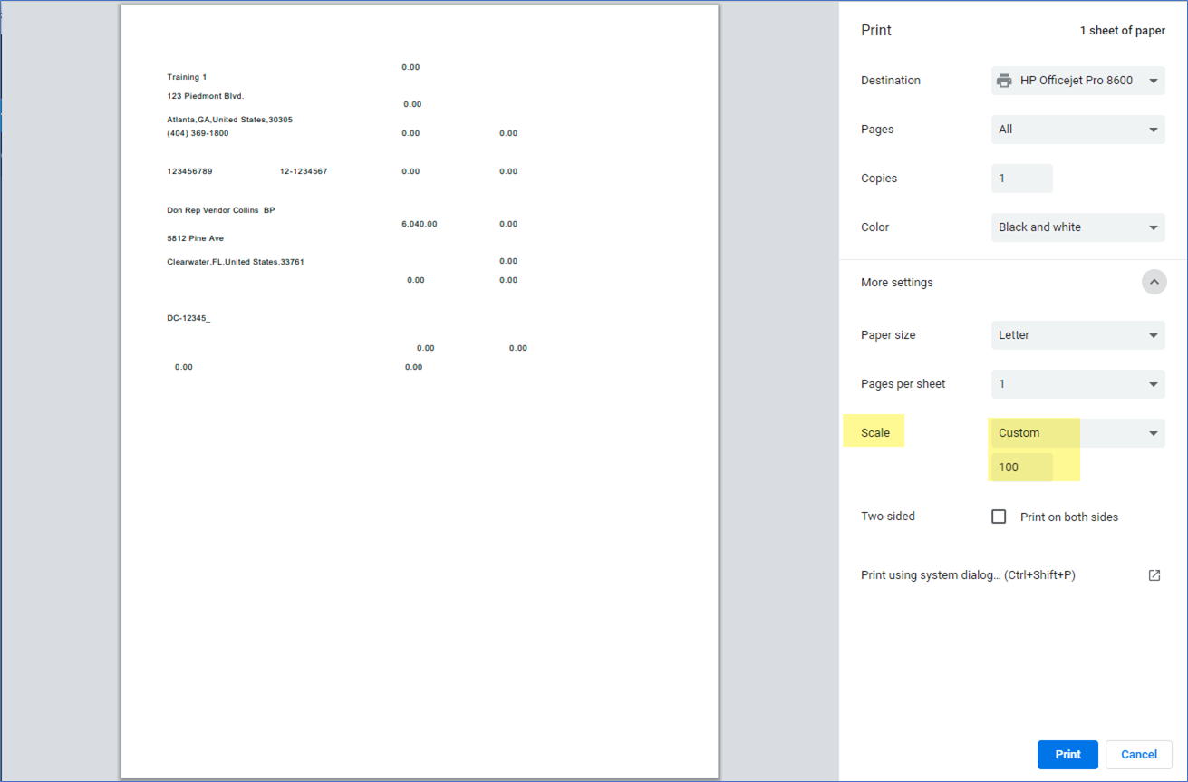Click the DC-12345_ text in the preview page
Viewport: 1188px width, 782px height.
click(x=188, y=319)
